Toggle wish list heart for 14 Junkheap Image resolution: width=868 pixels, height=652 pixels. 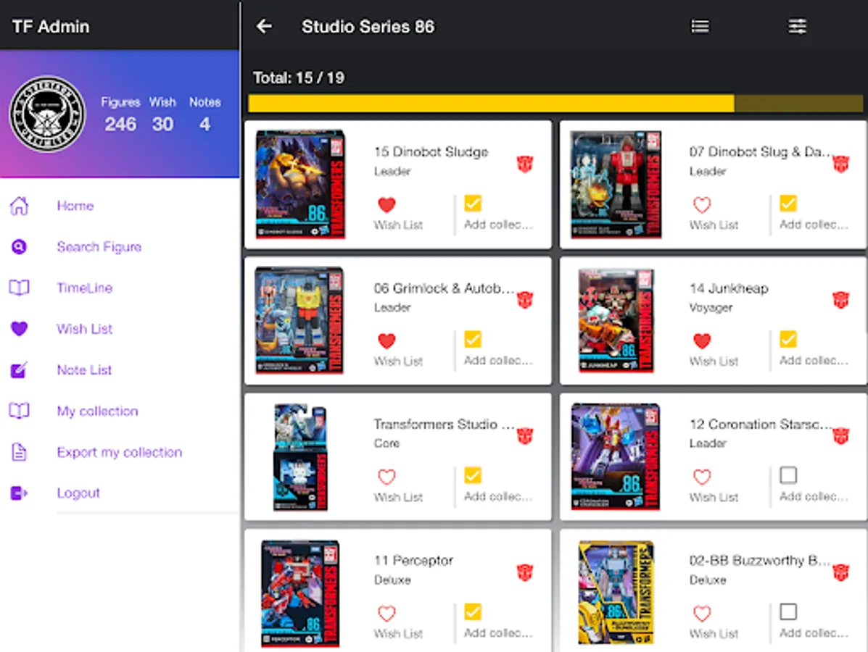702,340
